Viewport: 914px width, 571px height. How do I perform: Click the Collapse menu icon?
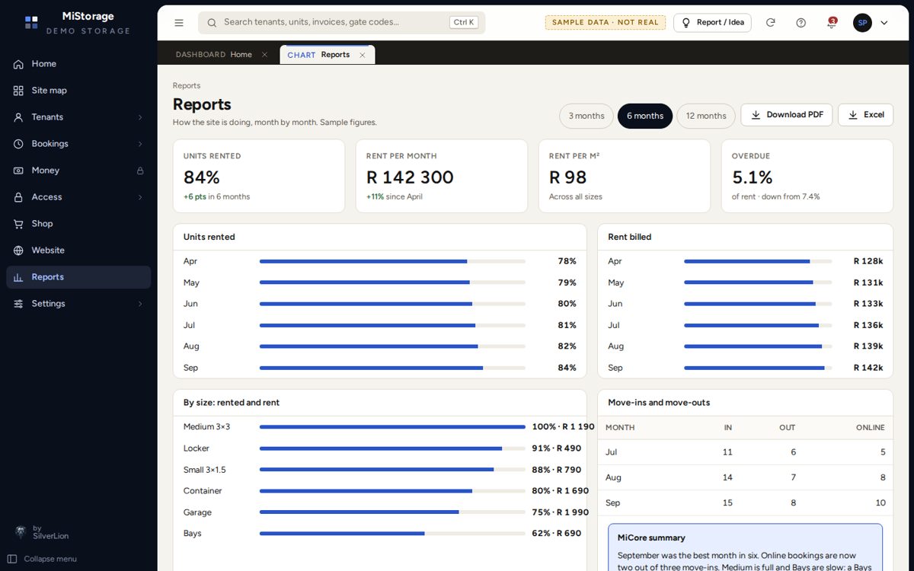pos(12,559)
